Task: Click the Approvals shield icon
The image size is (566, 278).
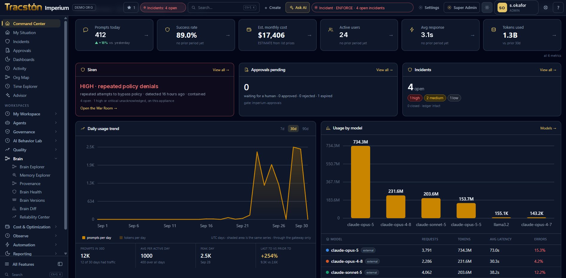Action: [x=7, y=51]
